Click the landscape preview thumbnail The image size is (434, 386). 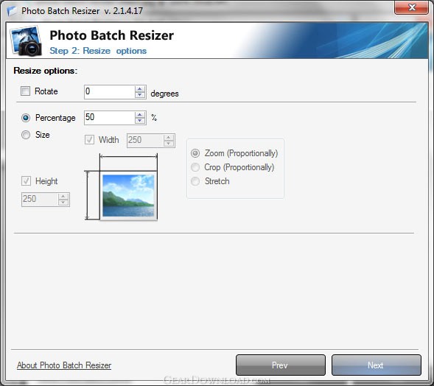[128, 195]
